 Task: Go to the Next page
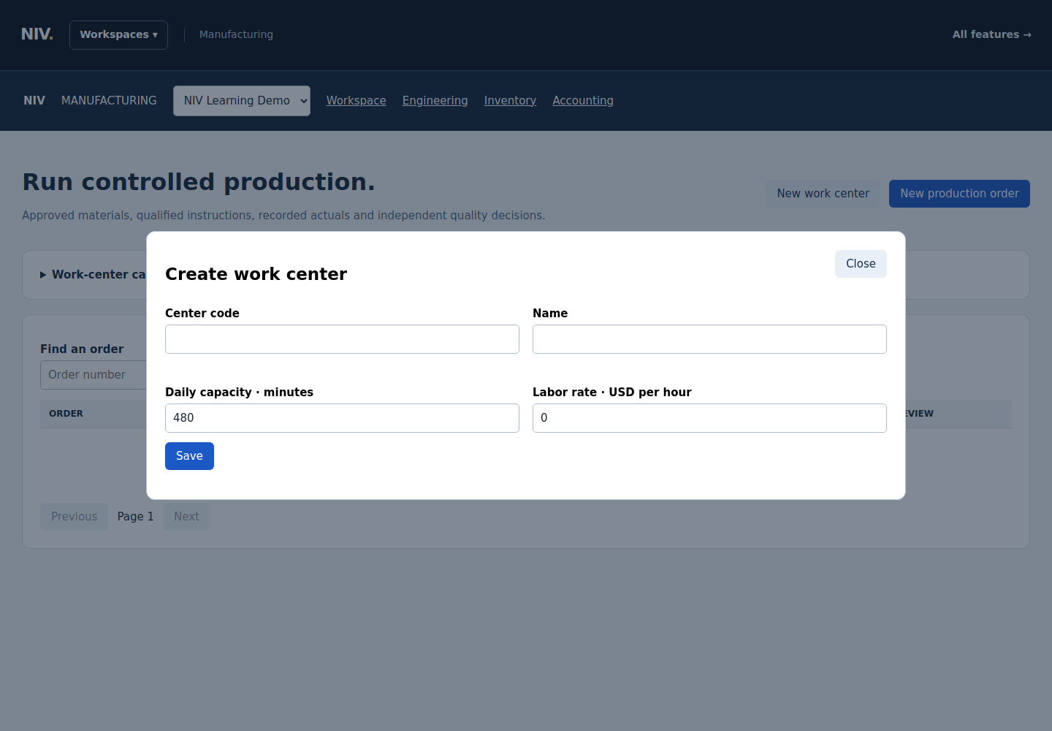186,517
